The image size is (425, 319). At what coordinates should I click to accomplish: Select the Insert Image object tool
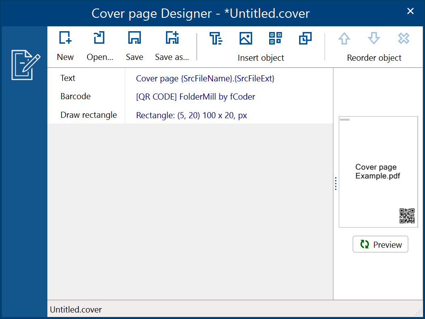point(246,38)
